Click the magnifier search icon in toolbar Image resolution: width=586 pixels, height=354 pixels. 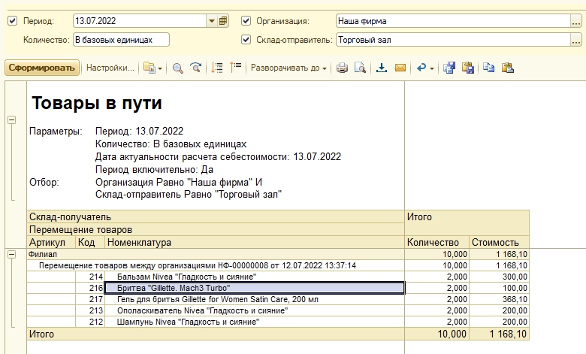178,68
